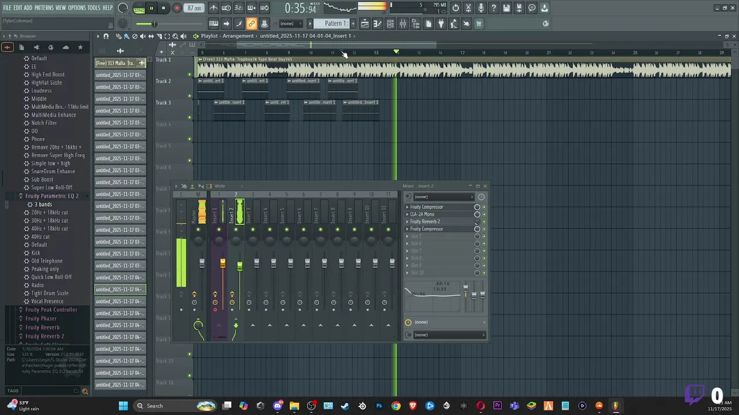The image size is (739, 415).
Task: Stop playback with the stop button
Action: coord(164,8)
